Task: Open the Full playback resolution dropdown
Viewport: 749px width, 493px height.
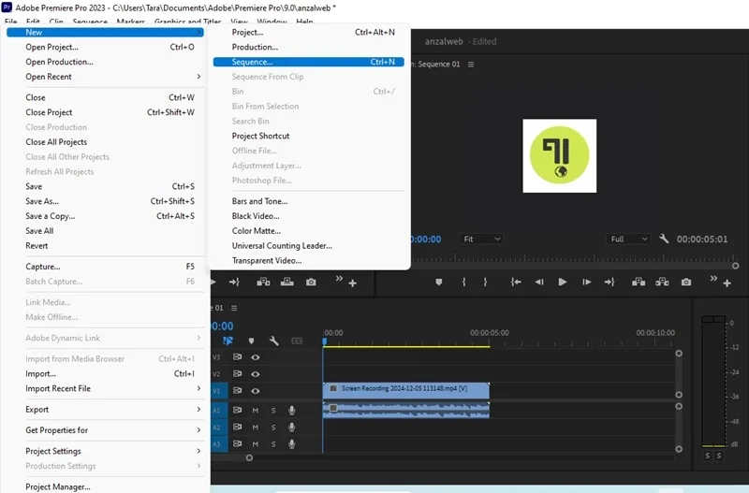Action: point(628,239)
